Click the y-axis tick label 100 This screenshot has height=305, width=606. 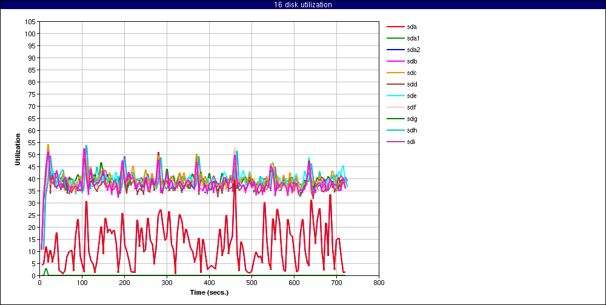click(32, 34)
